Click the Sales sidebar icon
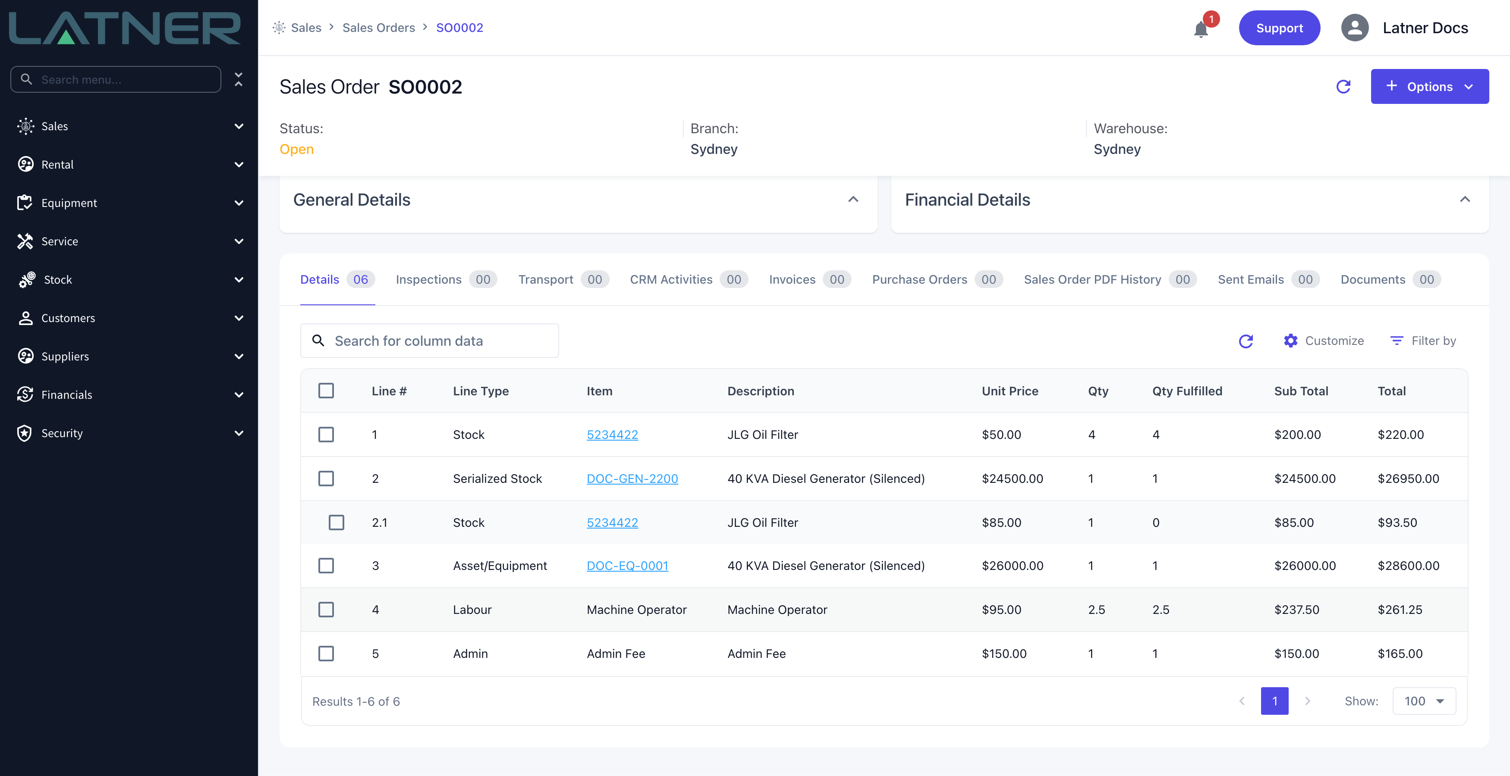 25,126
